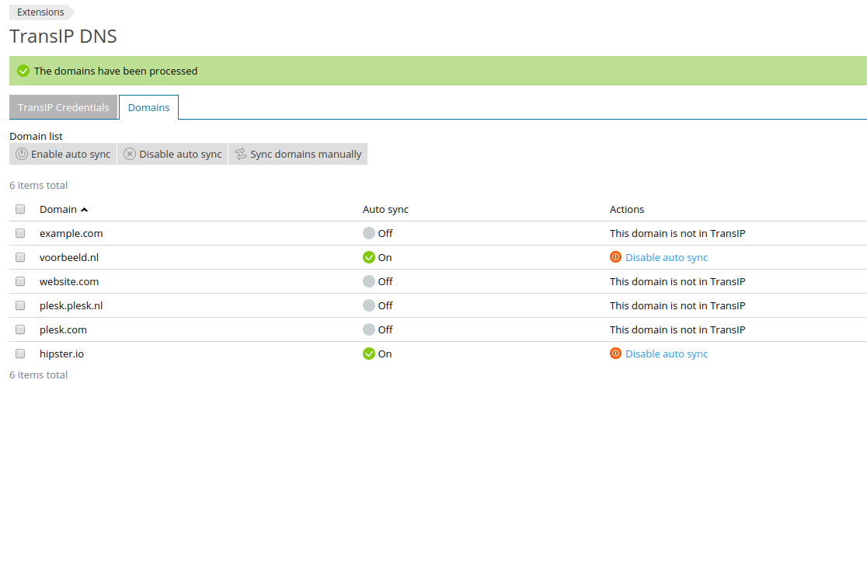Click the example.com domain name

pyautogui.click(x=71, y=233)
